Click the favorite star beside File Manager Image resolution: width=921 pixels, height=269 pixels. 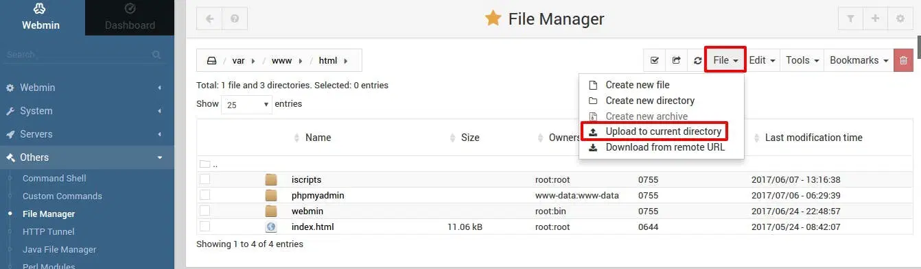pos(493,18)
